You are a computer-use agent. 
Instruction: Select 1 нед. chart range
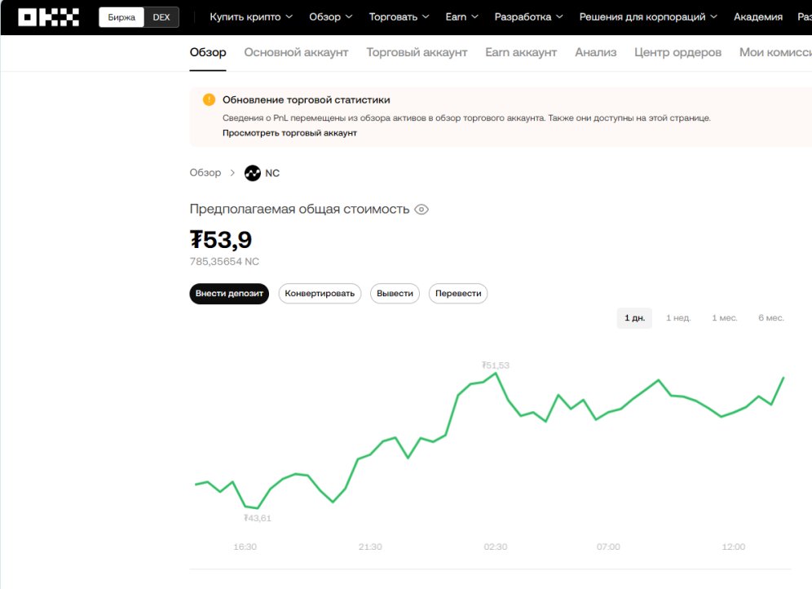678,318
